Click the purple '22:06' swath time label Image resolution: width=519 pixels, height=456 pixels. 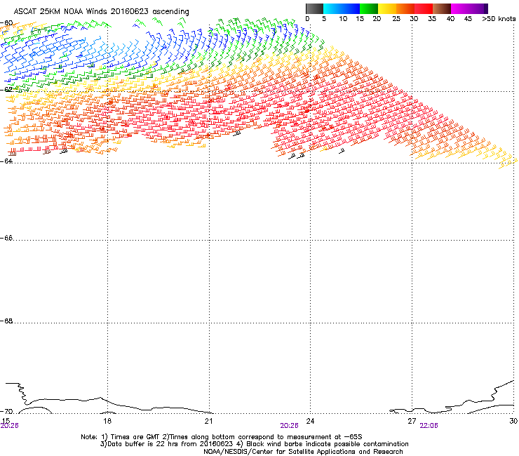click(429, 426)
